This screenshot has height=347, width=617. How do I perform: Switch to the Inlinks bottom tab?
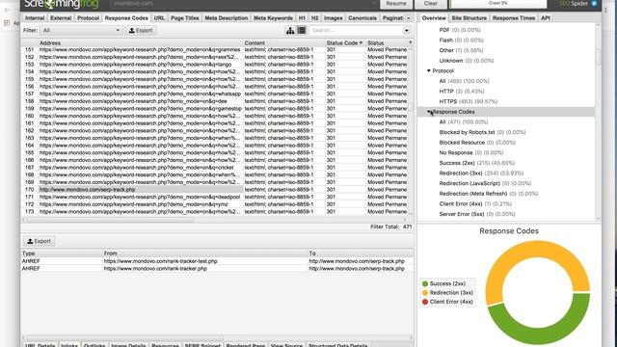click(69, 345)
